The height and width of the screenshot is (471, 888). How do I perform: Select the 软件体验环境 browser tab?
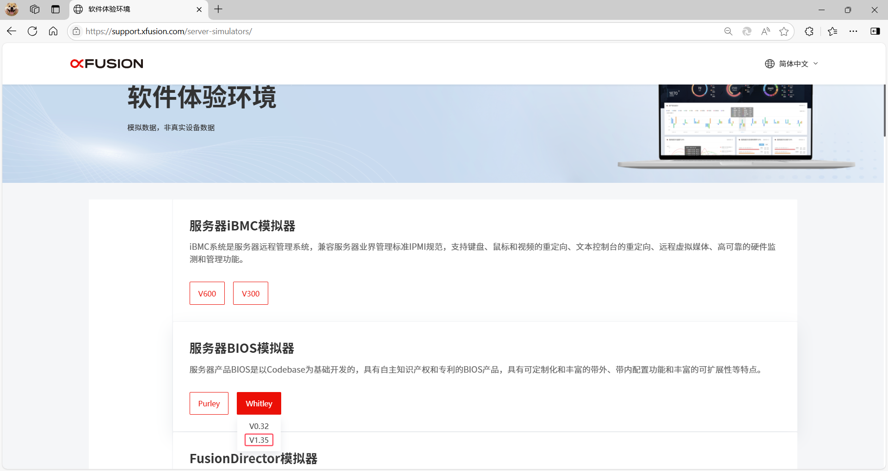click(x=139, y=9)
